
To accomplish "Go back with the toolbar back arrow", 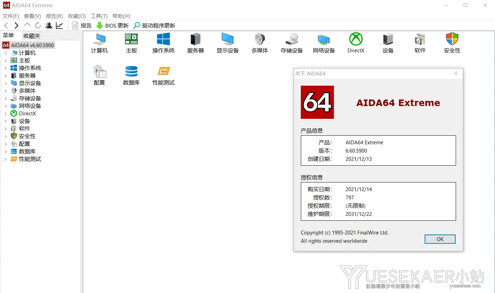I will point(6,25).
